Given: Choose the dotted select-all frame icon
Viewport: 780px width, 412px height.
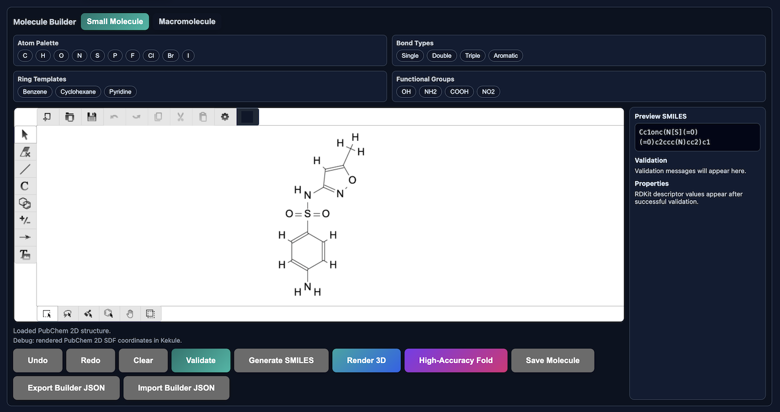Looking at the screenshot, I should tap(151, 313).
